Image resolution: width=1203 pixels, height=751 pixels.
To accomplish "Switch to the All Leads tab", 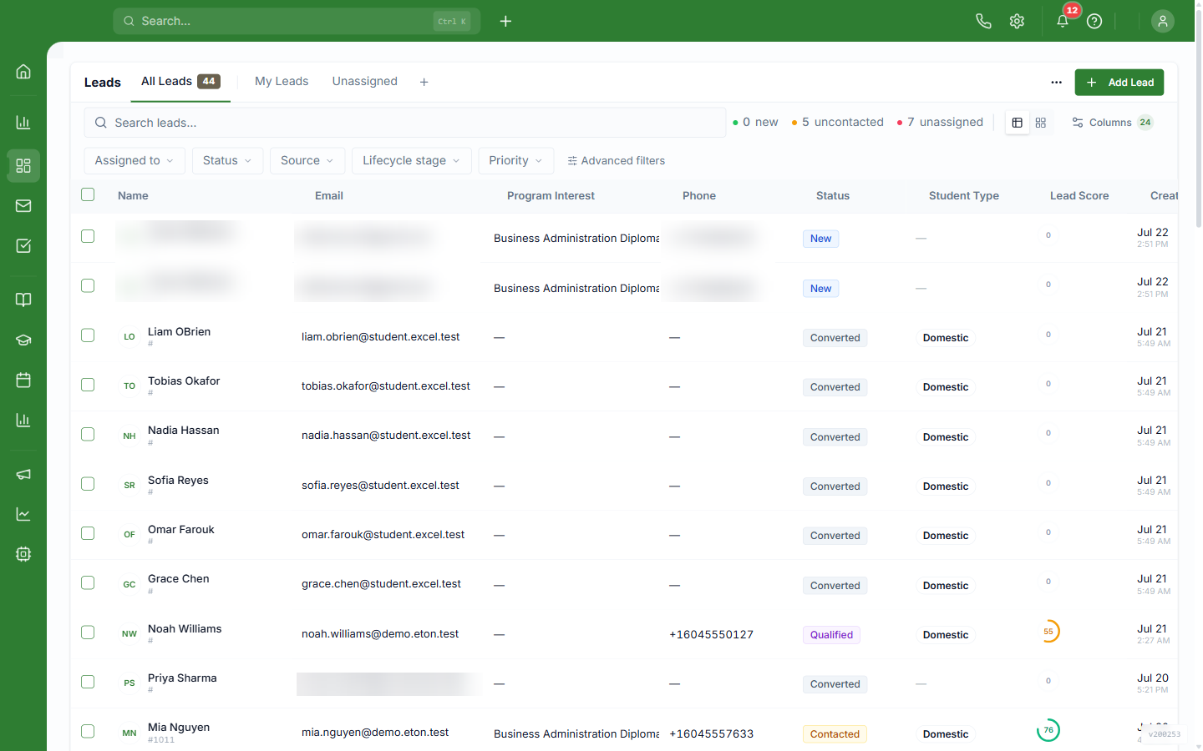I will pyautogui.click(x=180, y=82).
